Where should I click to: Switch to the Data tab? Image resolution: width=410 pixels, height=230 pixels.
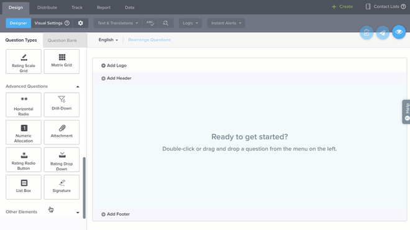coord(129,7)
